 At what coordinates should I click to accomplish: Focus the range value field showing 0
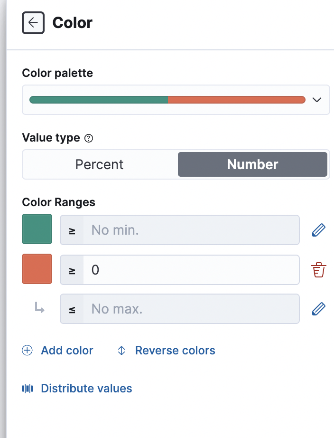191,270
